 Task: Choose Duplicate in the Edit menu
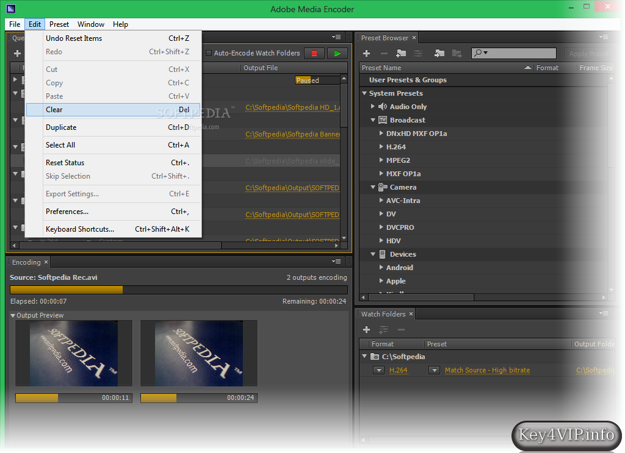pos(114,127)
